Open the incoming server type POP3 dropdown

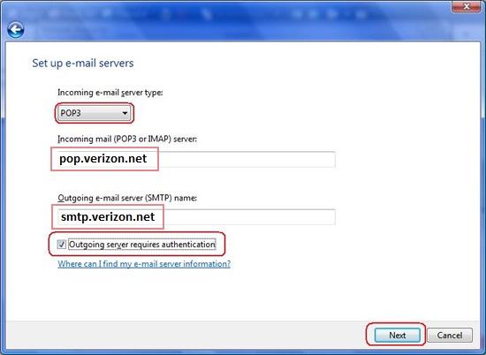(95, 113)
